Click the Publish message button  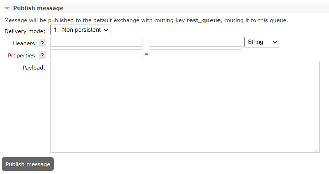(x=28, y=164)
